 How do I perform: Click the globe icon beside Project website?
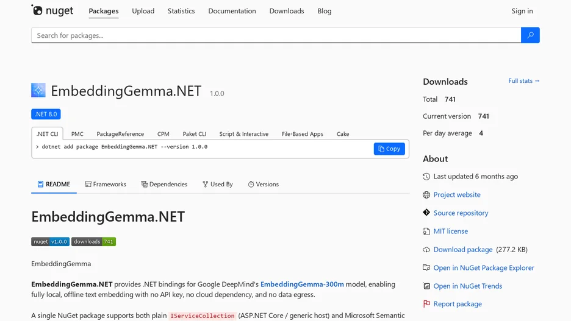[426, 195]
